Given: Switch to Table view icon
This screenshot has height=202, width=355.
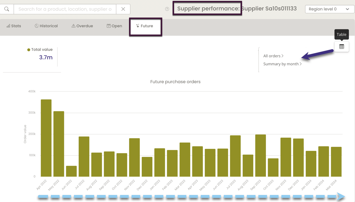Looking at the screenshot, I should point(341,47).
